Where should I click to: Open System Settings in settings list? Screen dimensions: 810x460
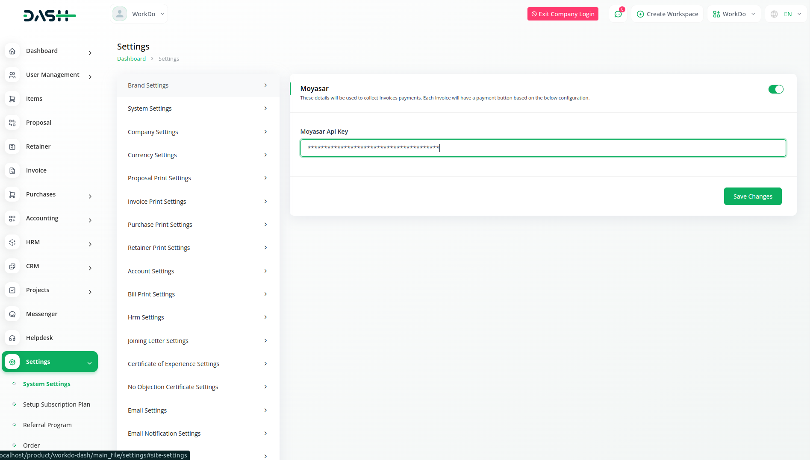(x=198, y=108)
